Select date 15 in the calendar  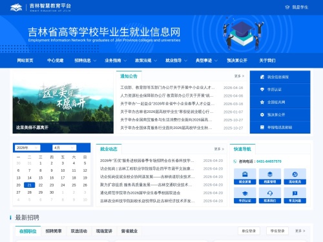click(41, 177)
